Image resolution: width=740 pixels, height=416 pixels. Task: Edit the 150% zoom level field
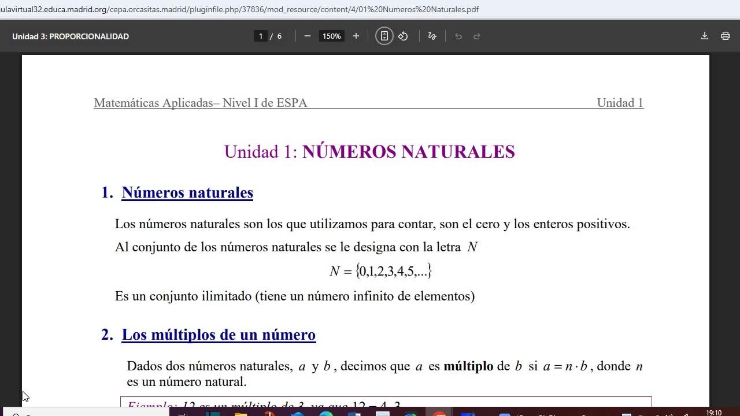point(332,36)
